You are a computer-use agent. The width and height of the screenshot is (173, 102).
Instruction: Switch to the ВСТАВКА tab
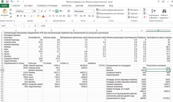(29, 6)
